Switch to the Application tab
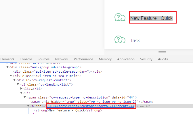This screenshot has width=193, height=116. [126, 59]
